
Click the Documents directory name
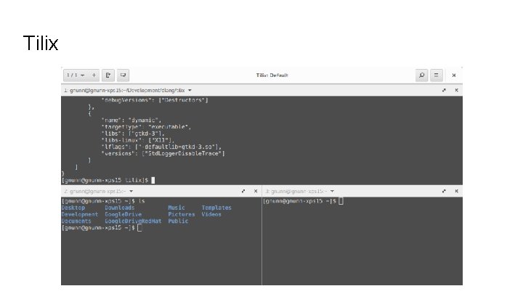pyautogui.click(x=76, y=221)
